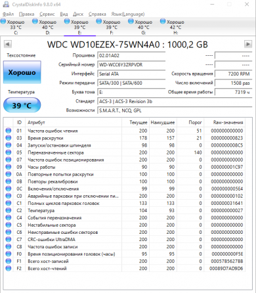Click the 39 °C temperature button
256x293 pixels.
pos(22,105)
